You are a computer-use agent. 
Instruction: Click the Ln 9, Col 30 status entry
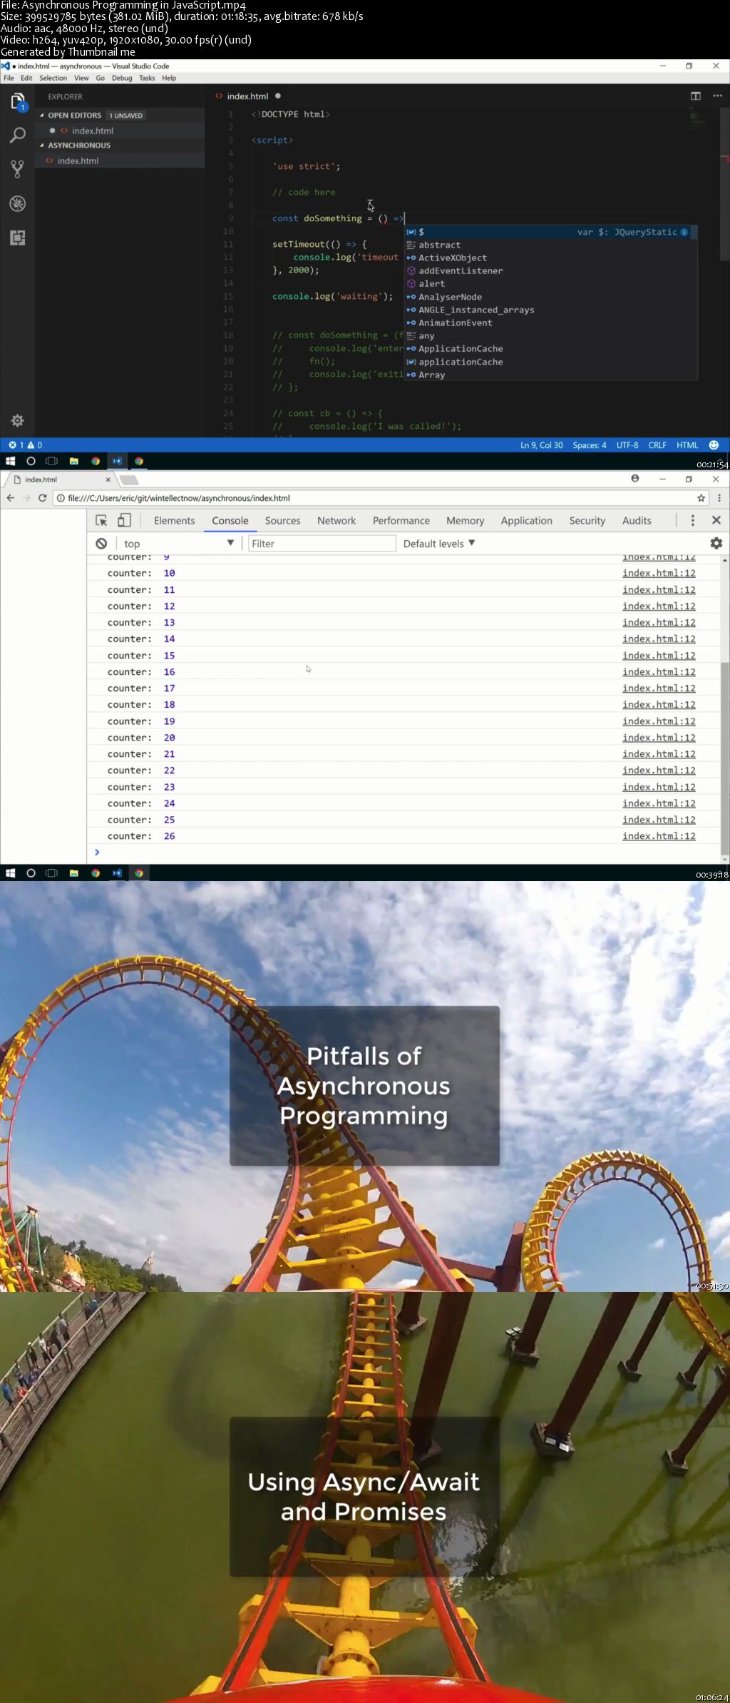pos(541,444)
